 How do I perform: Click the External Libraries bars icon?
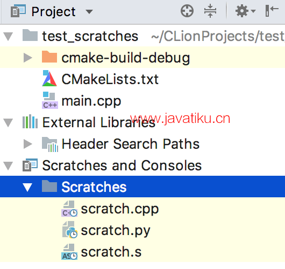(x=30, y=121)
